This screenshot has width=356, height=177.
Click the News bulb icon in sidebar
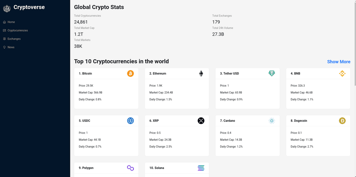[4, 47]
